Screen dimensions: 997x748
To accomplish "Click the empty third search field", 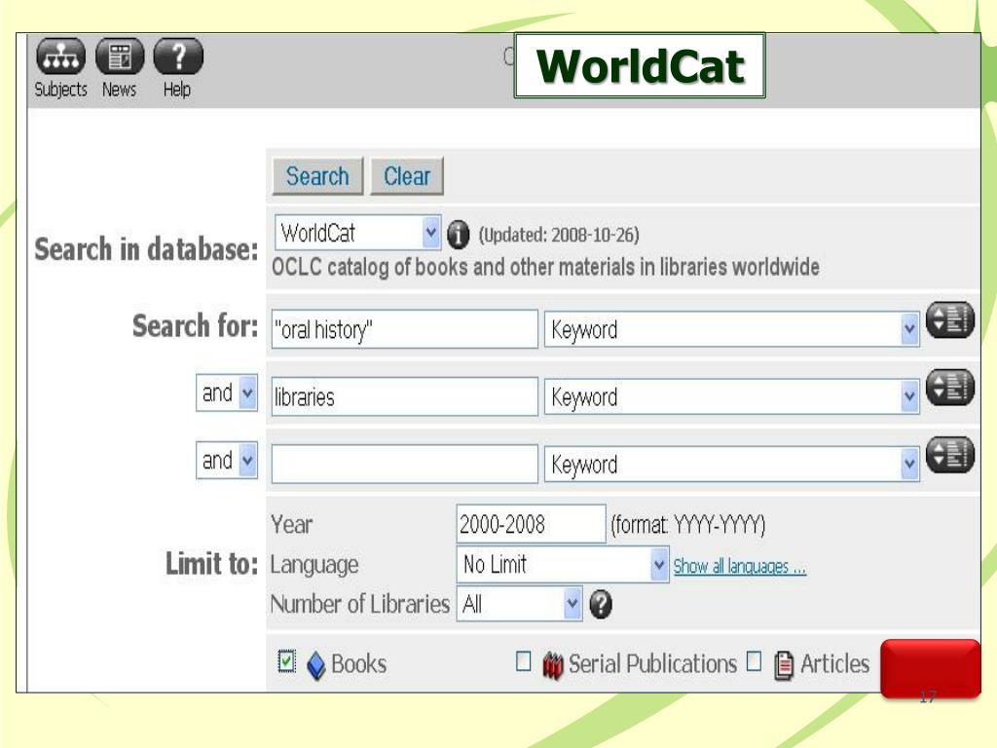I will pyautogui.click(x=404, y=465).
